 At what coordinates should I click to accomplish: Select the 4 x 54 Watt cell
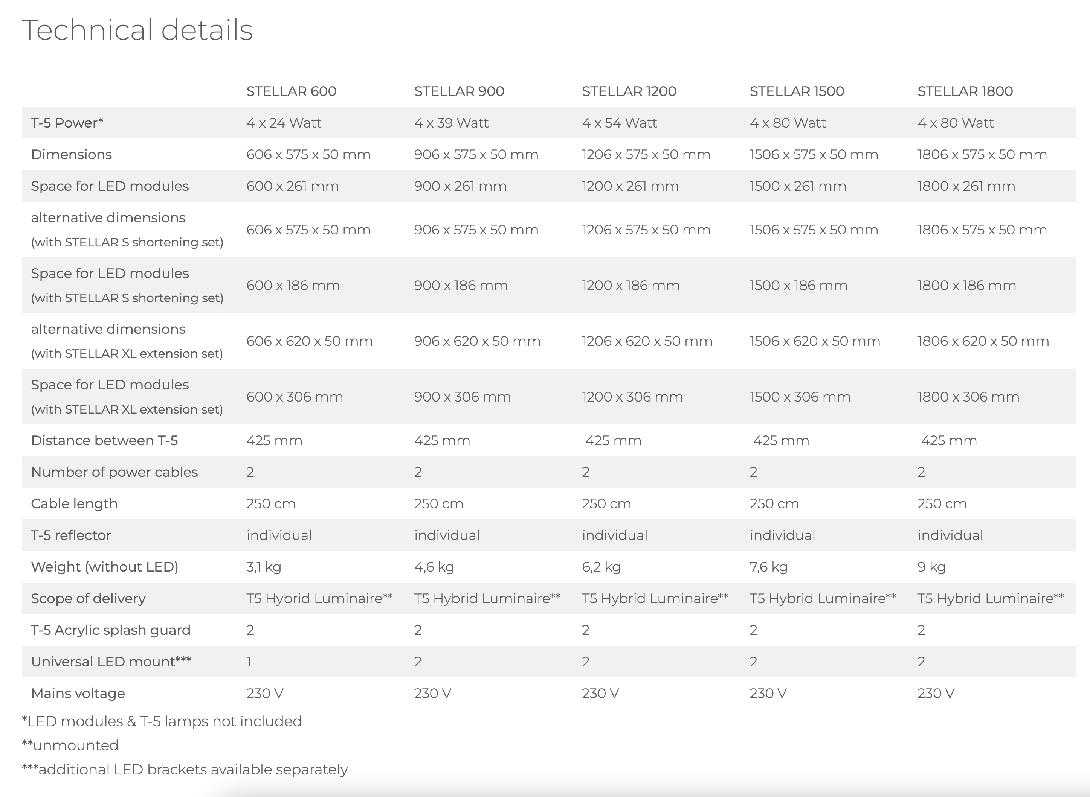pos(619,123)
